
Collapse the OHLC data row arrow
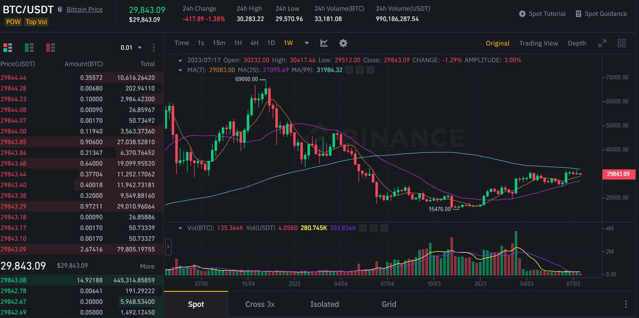[x=181, y=60]
